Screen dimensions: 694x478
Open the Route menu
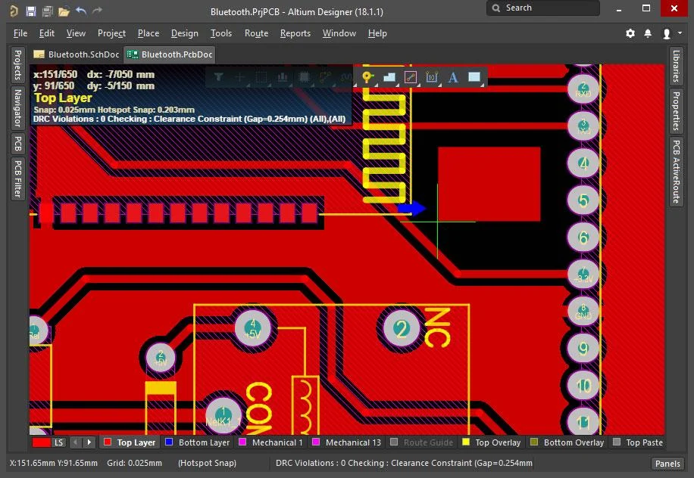256,33
